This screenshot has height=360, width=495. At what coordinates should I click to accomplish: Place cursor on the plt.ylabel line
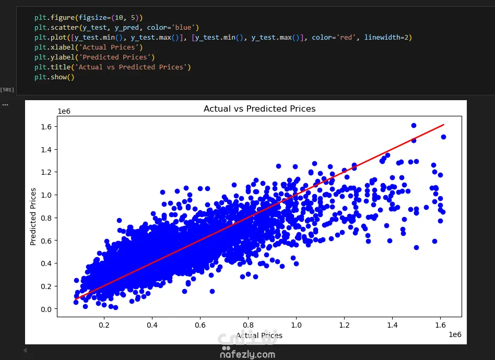click(x=95, y=57)
